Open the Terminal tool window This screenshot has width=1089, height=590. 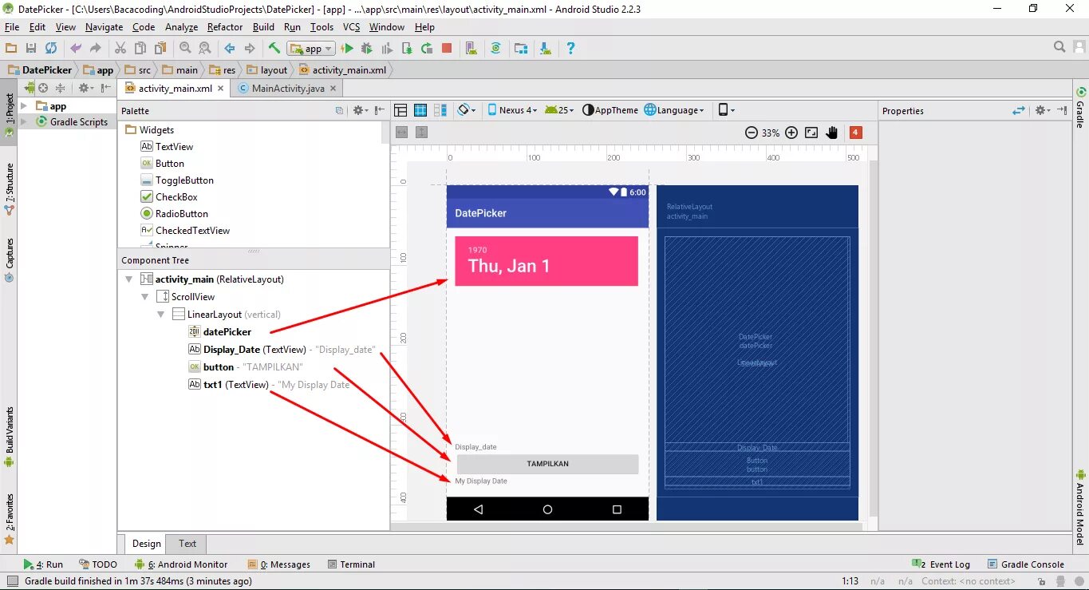click(350, 564)
